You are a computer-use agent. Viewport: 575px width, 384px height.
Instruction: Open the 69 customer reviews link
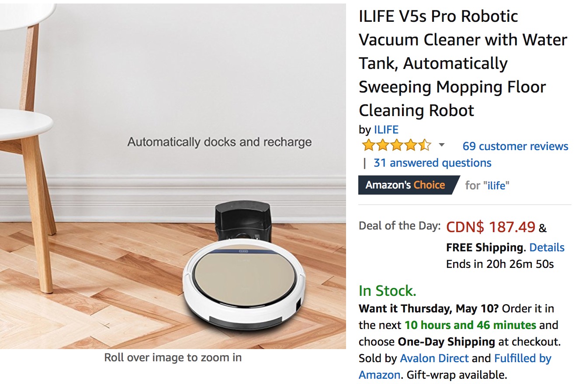click(515, 146)
